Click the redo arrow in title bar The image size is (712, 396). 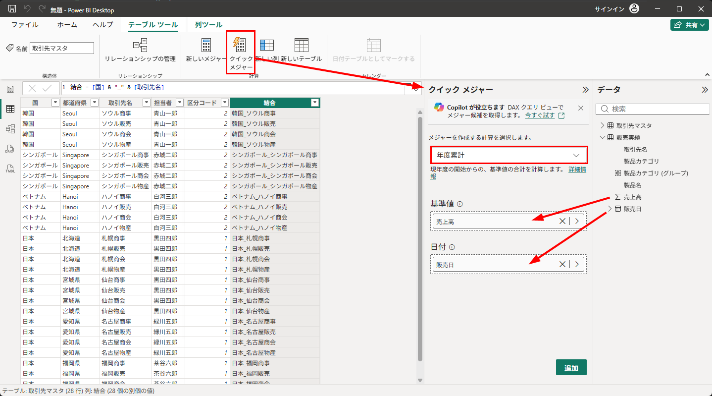(x=42, y=9)
